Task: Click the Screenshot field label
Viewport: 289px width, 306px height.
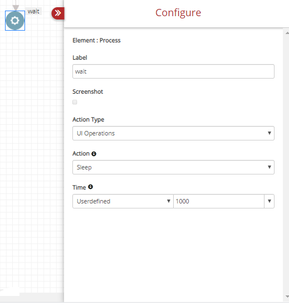Action: click(88, 91)
